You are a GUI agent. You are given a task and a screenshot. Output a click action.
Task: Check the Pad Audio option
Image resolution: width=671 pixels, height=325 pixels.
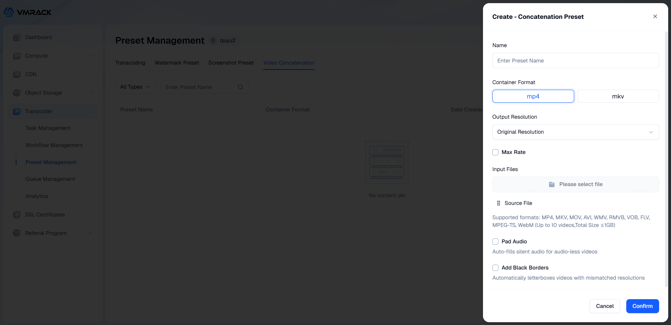(495, 242)
